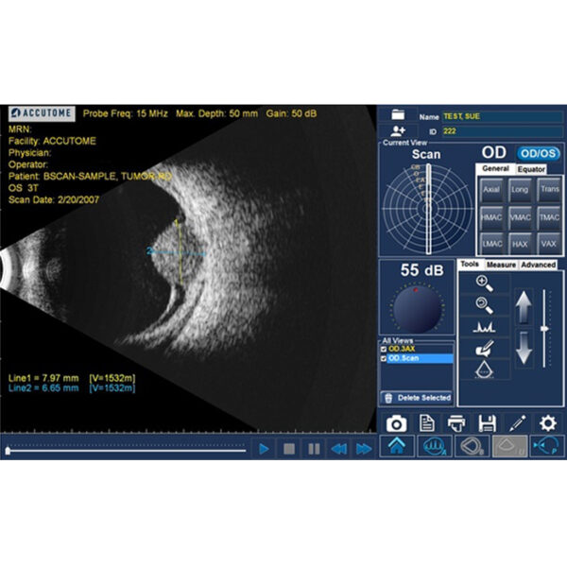The image size is (567, 567).
Task: Print the current scan
Action: (x=456, y=422)
